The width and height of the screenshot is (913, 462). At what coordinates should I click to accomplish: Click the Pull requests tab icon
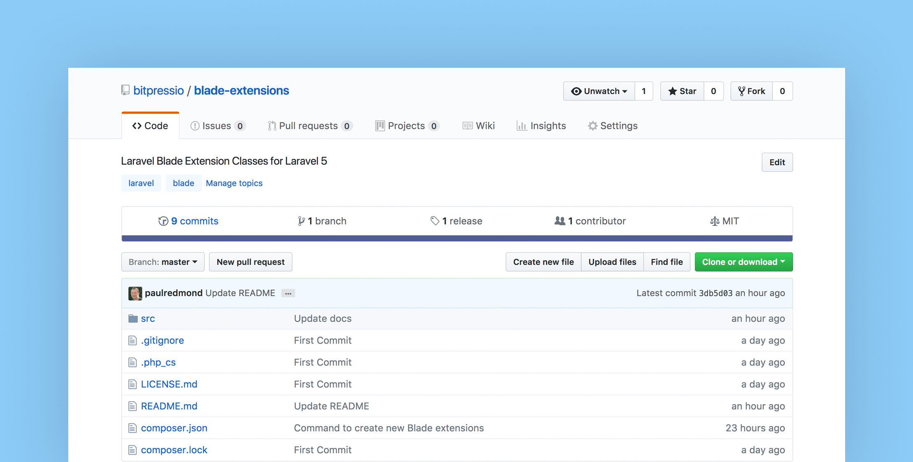click(x=271, y=126)
